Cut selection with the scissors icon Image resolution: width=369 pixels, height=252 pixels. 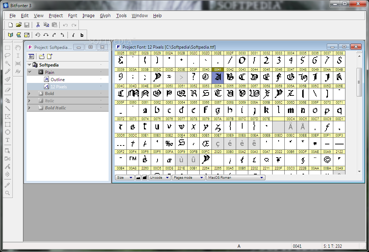click(38, 25)
